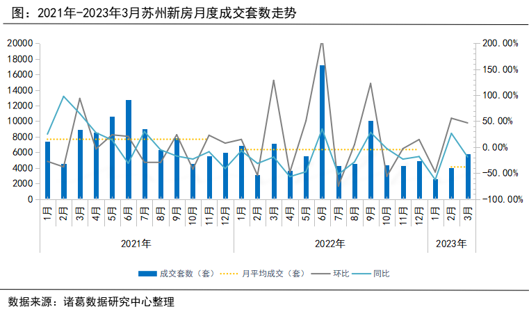
Task: Click the 12000 left axis value
Action: tap(20, 106)
